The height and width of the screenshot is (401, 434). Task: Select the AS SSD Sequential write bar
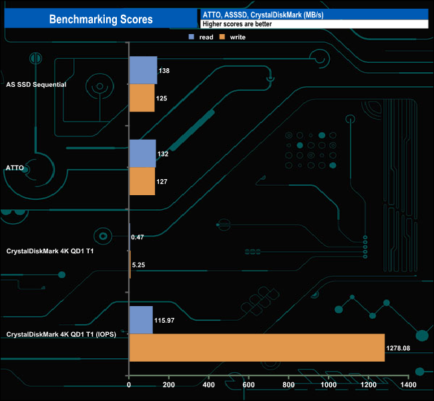142,98
